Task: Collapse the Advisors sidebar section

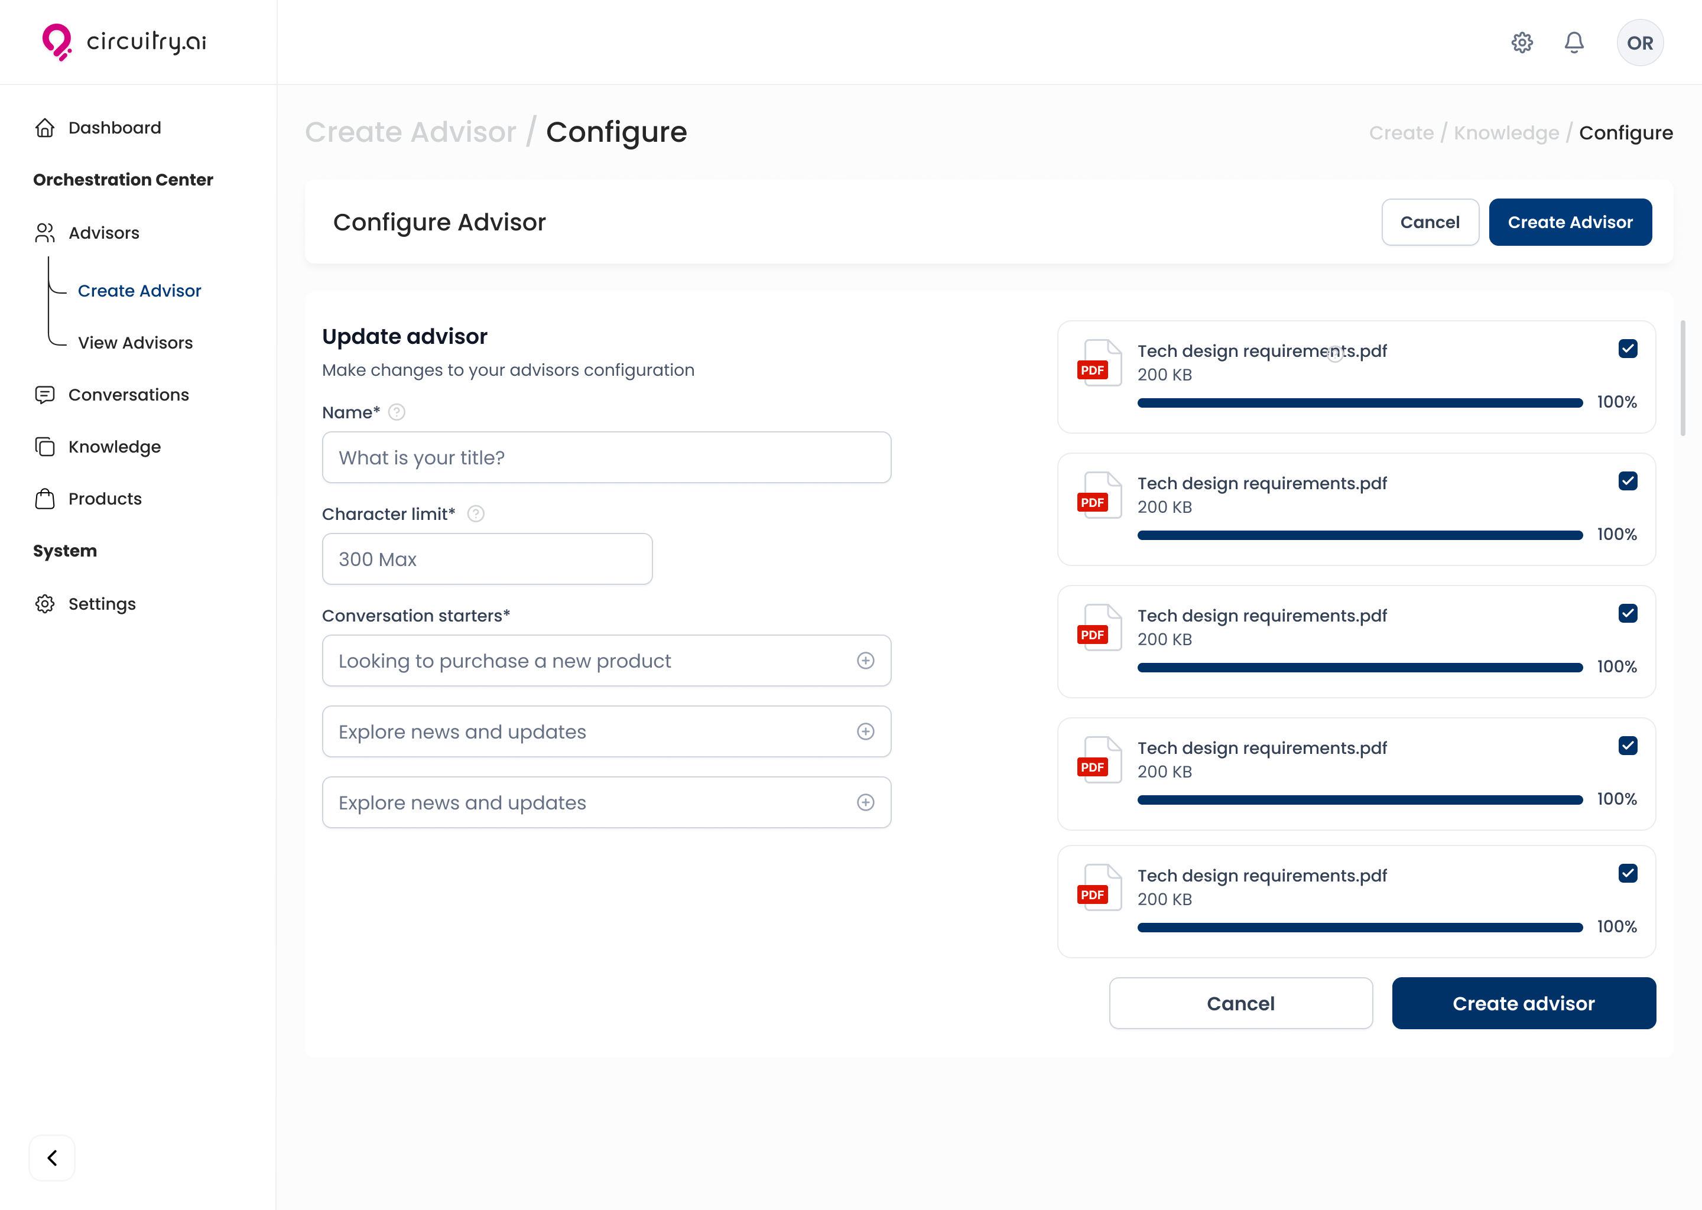Action: 103,232
